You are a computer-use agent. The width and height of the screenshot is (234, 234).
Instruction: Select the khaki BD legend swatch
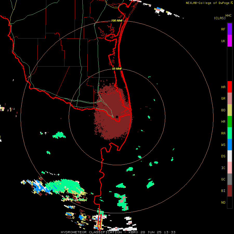(x=230, y=110)
